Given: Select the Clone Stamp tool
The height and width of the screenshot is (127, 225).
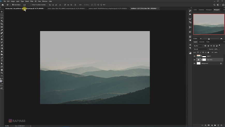Looking at the screenshot, I should pyautogui.click(x=2, y=39).
